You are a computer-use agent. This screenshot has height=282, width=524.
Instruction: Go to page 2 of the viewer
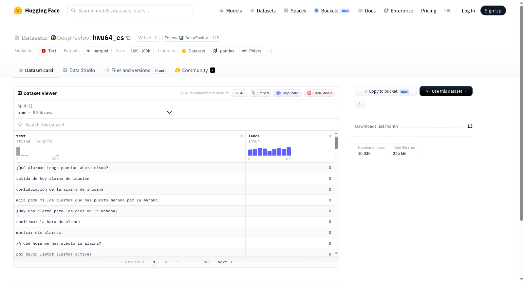(166, 262)
